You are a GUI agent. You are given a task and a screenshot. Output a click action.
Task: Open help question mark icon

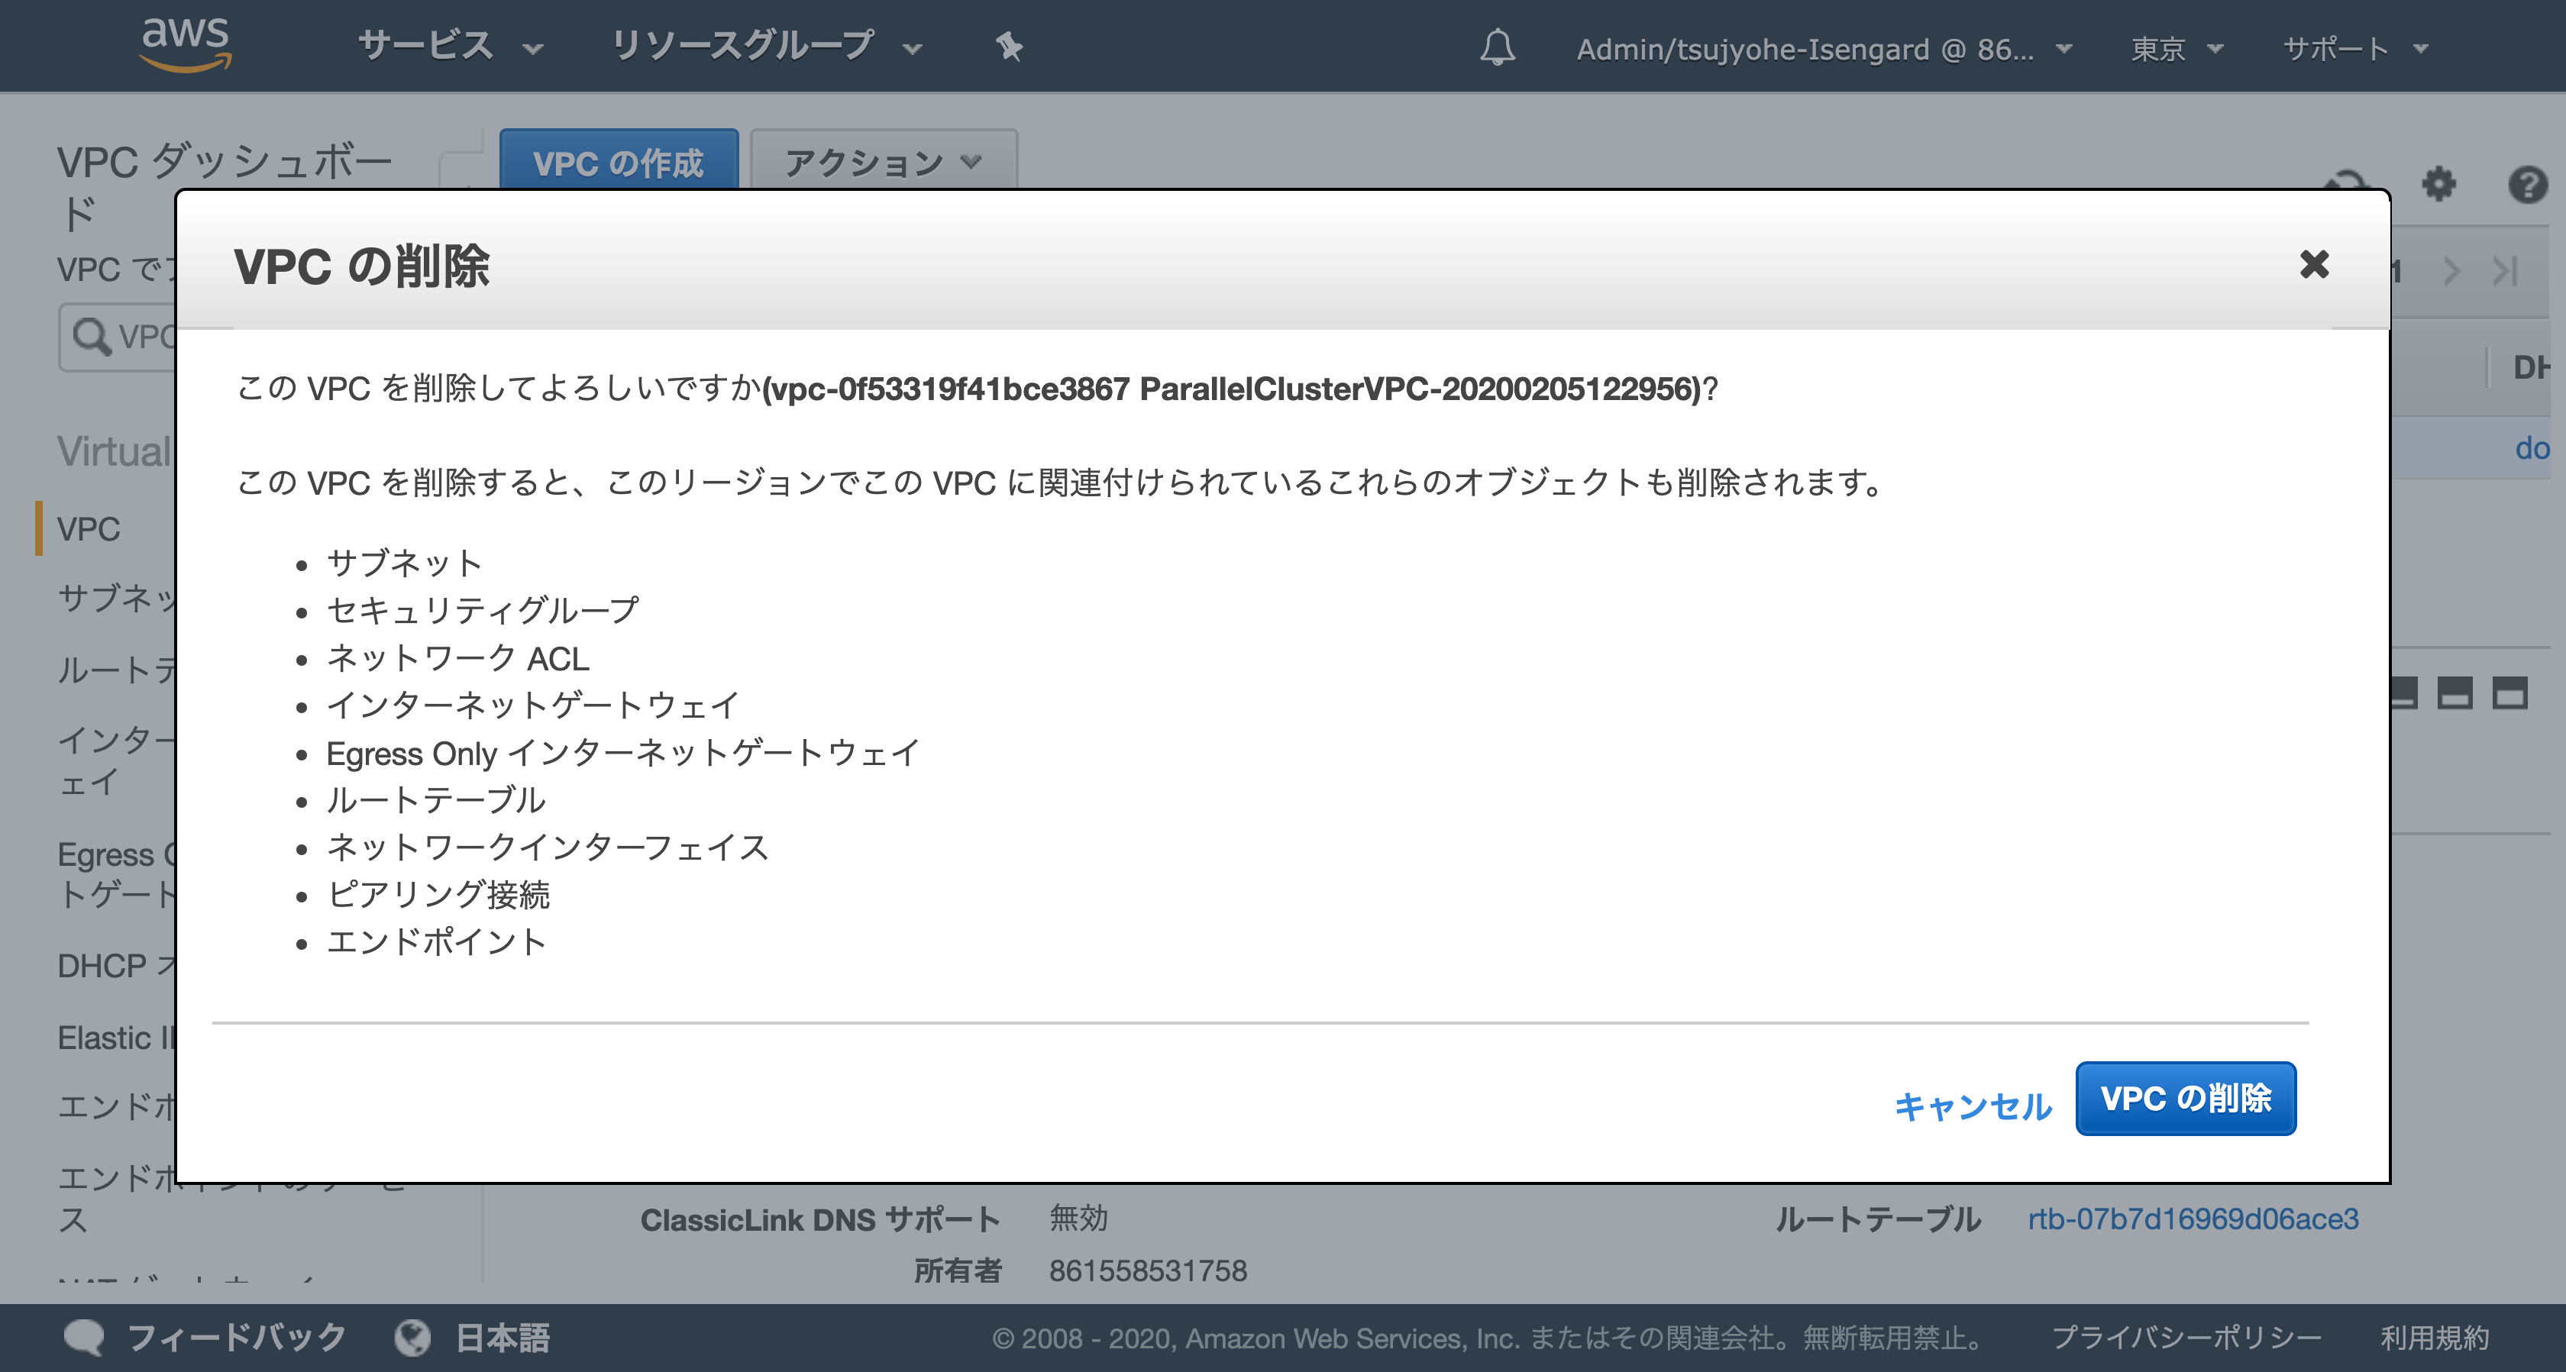2527,184
